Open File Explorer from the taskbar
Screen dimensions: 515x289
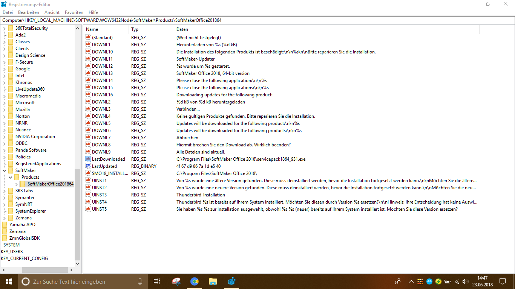(x=213, y=281)
